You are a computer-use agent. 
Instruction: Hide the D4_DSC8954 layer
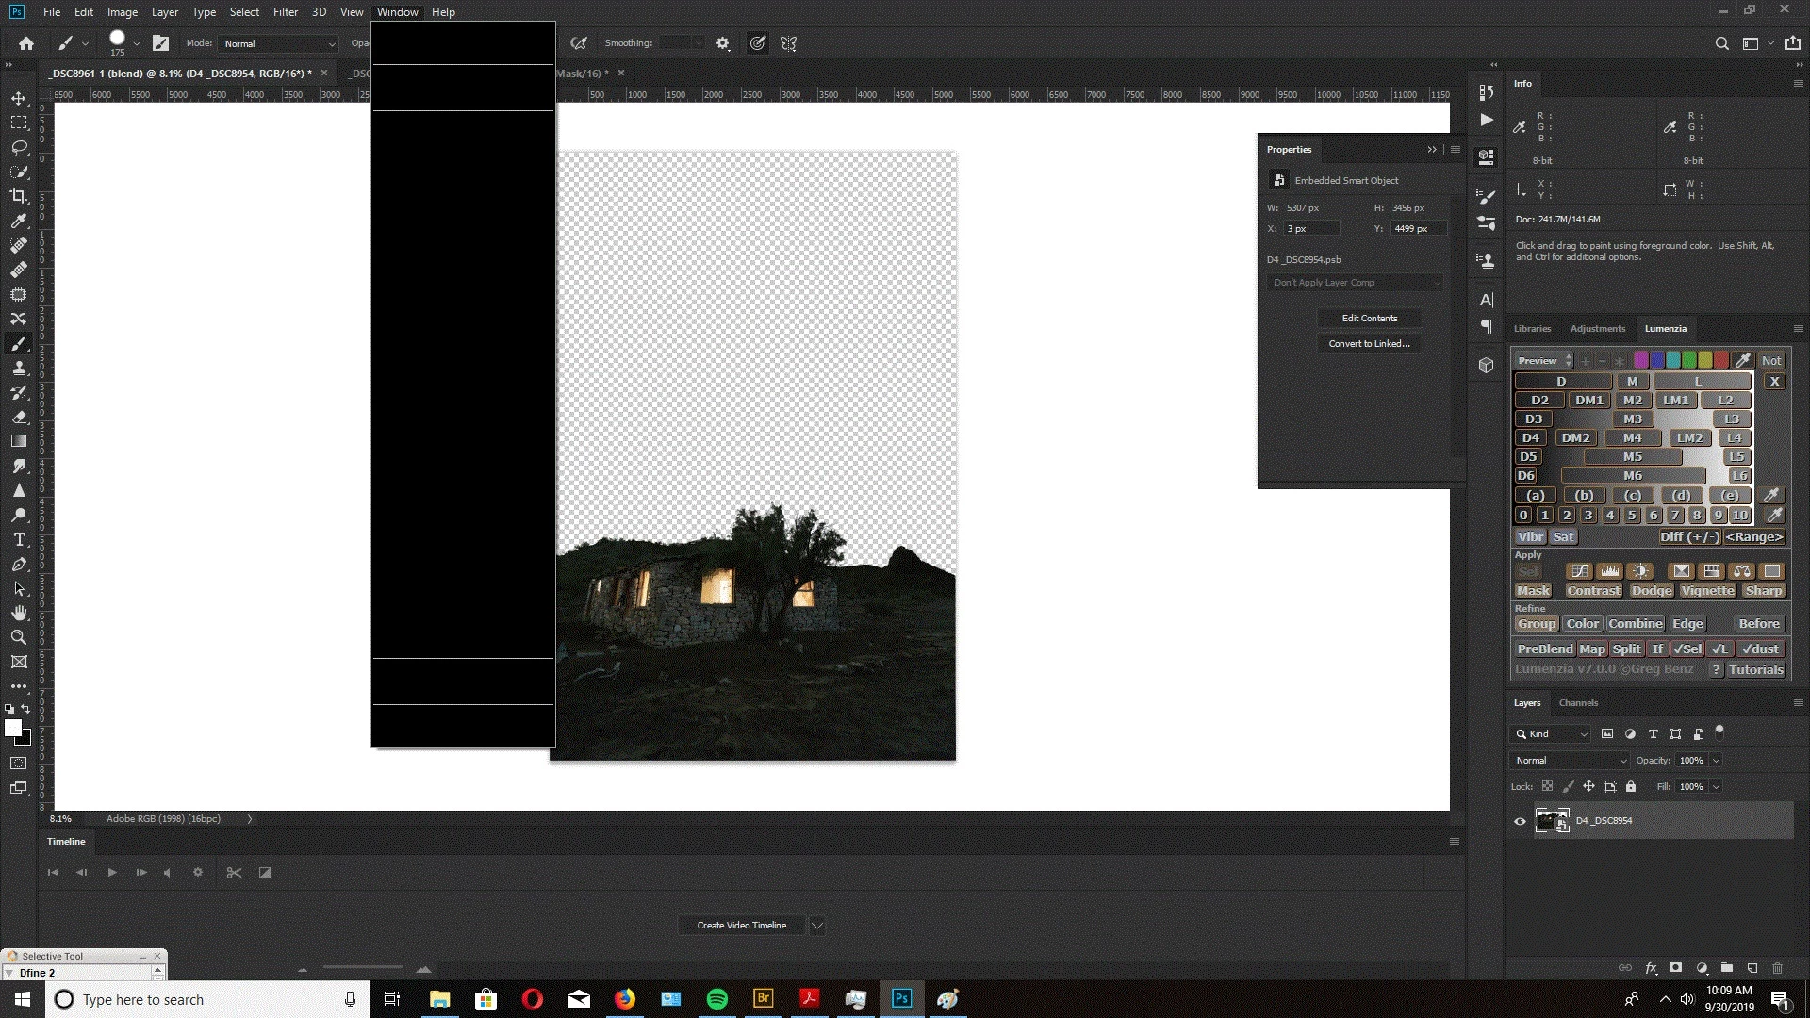tap(1520, 821)
